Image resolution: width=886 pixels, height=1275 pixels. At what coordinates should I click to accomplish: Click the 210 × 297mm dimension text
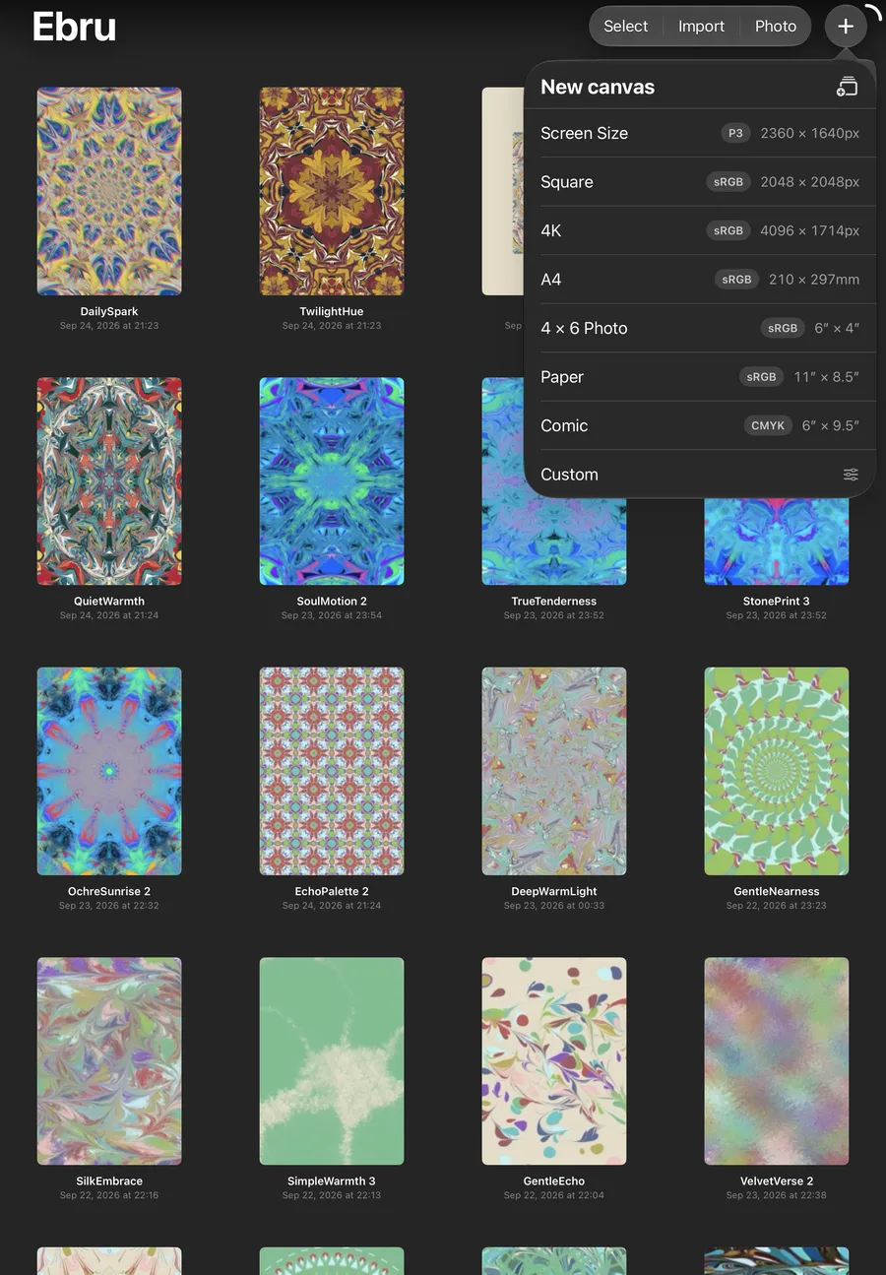(814, 280)
